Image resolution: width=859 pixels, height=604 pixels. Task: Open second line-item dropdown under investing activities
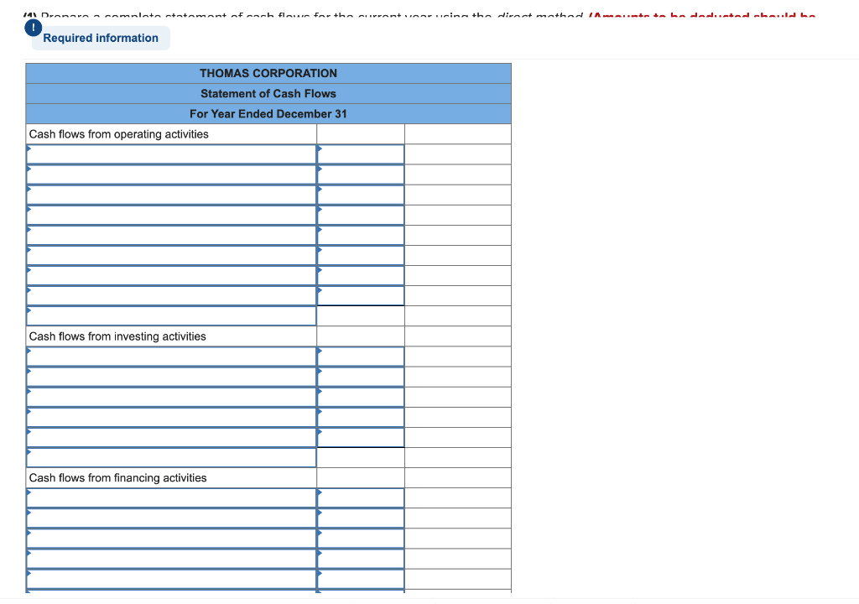click(x=171, y=377)
